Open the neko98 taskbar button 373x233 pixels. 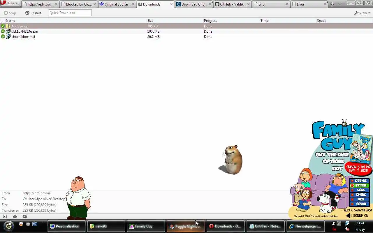[106, 226]
